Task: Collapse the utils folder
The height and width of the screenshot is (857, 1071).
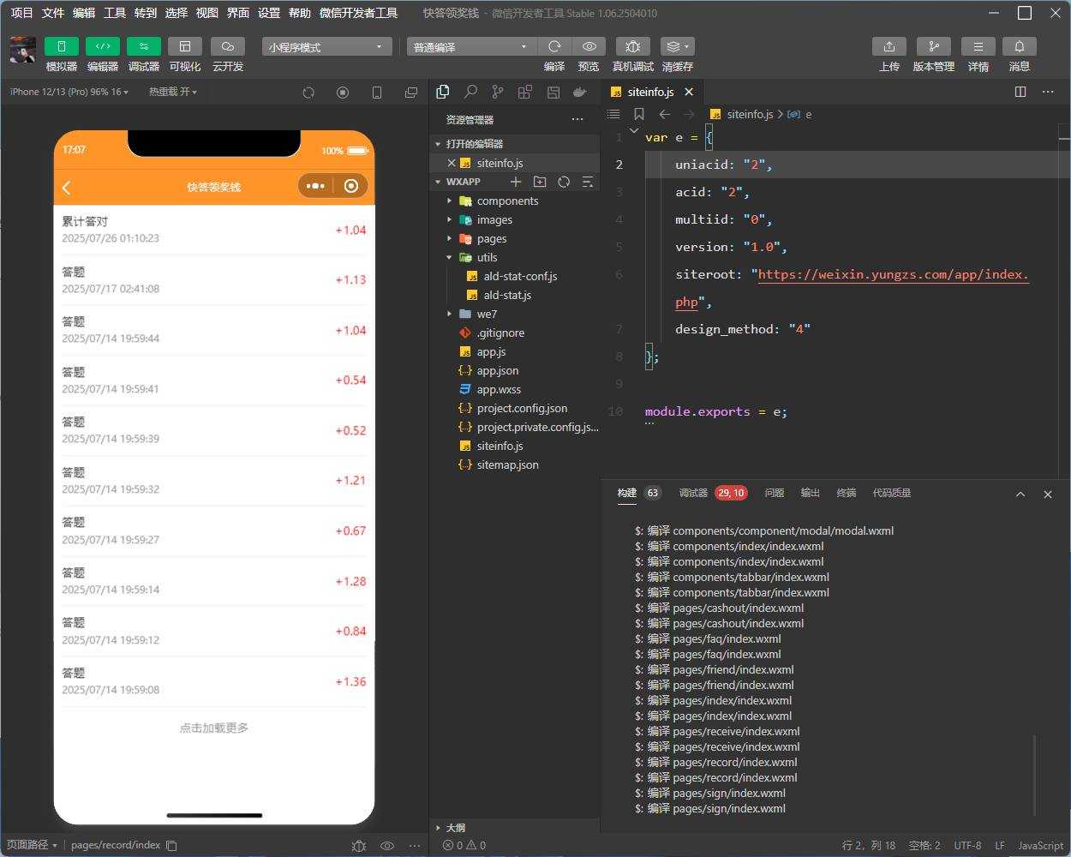Action: (514, 257)
